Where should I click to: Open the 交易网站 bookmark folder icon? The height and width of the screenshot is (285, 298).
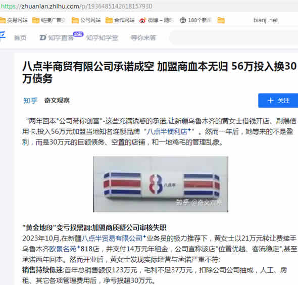pos(3,20)
